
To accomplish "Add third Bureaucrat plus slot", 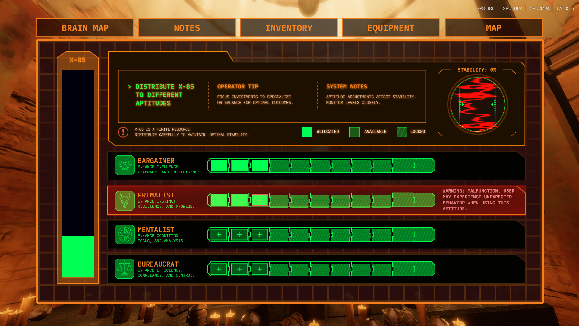I will (x=260, y=269).
